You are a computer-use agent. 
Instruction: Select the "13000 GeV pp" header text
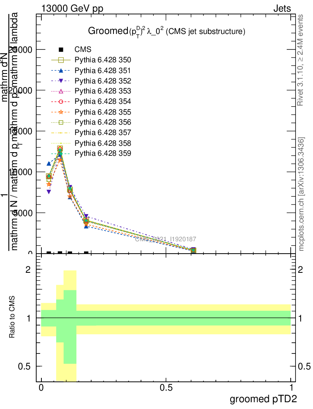[x=72, y=9]
